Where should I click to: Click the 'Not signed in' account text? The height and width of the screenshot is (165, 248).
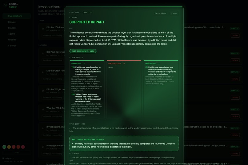pos(8,158)
